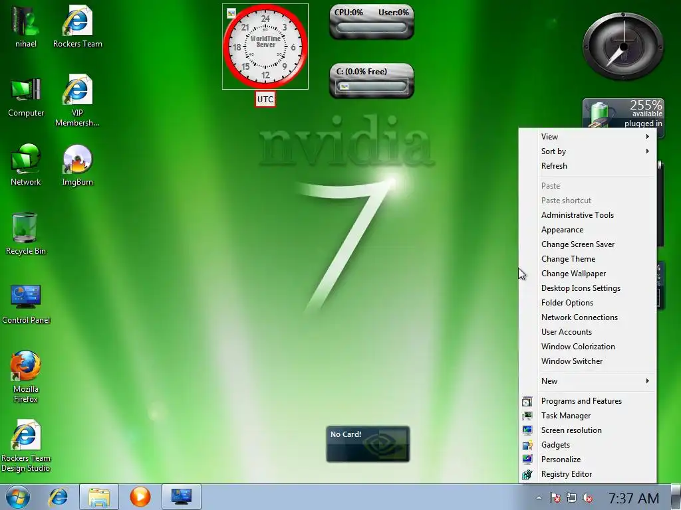Choose Personalize menu item
Image resolution: width=681 pixels, height=510 pixels.
pos(588,460)
